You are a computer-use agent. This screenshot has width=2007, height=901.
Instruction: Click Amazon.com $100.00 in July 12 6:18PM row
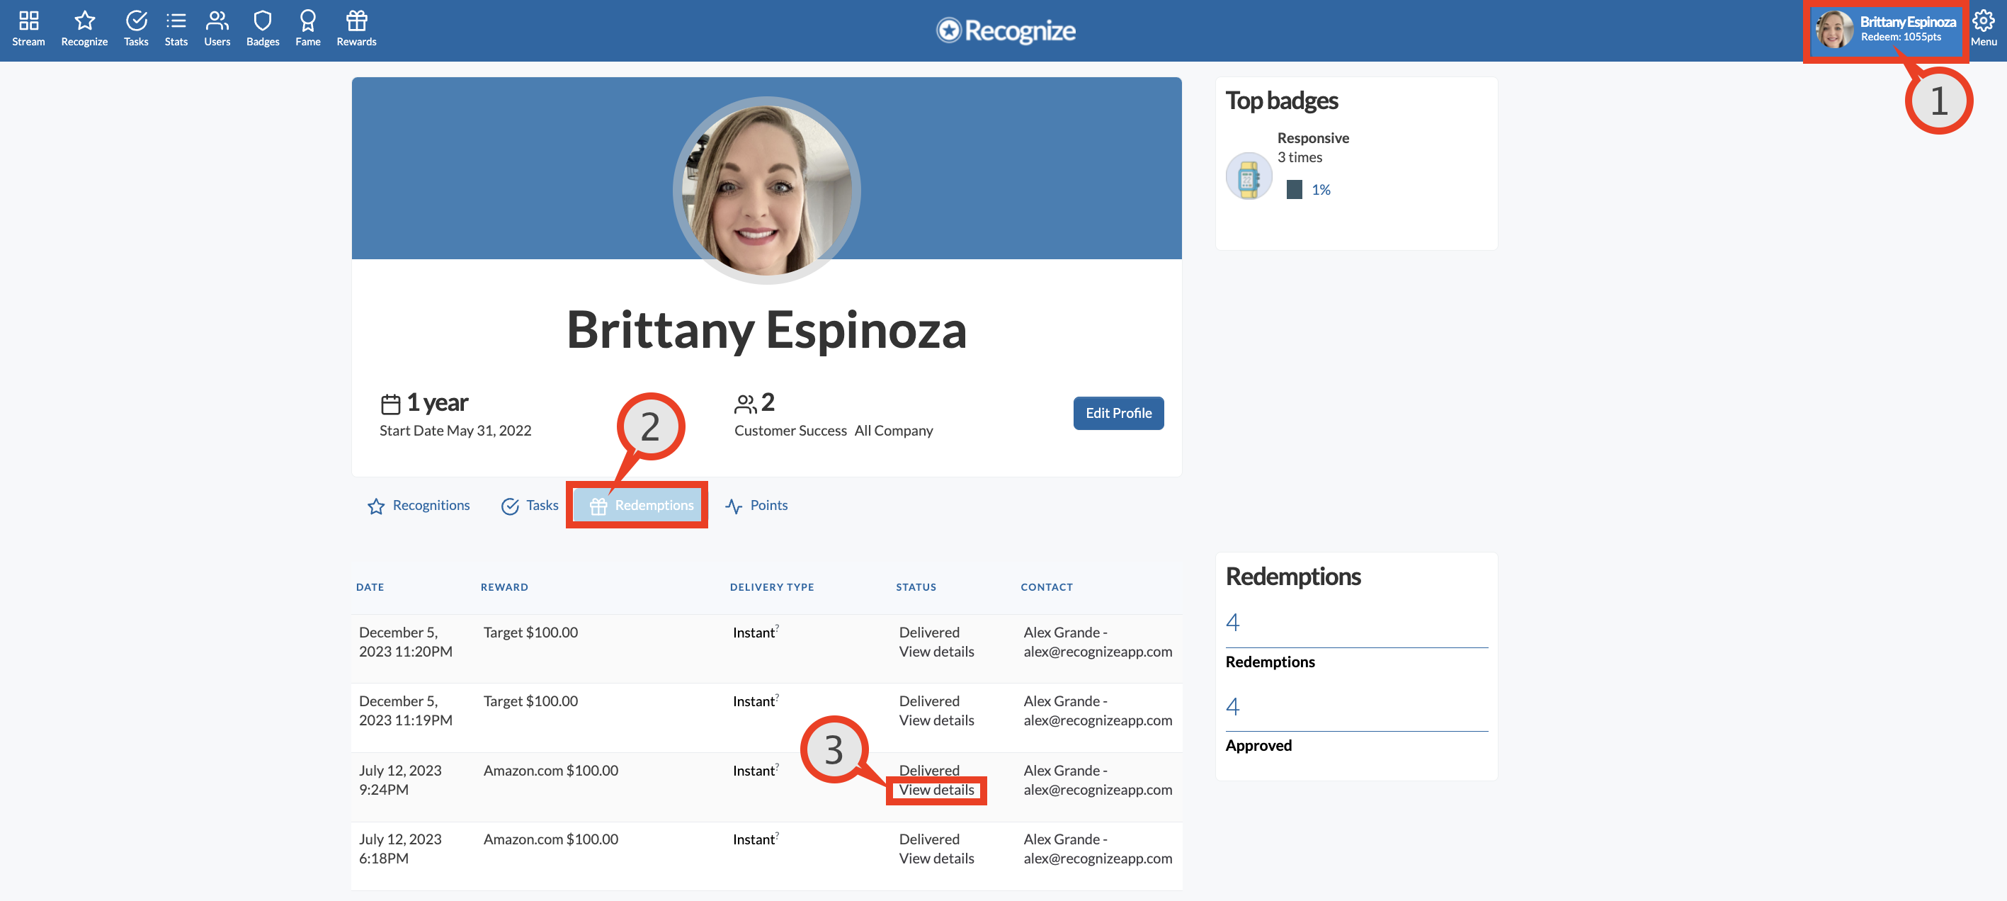pos(551,839)
